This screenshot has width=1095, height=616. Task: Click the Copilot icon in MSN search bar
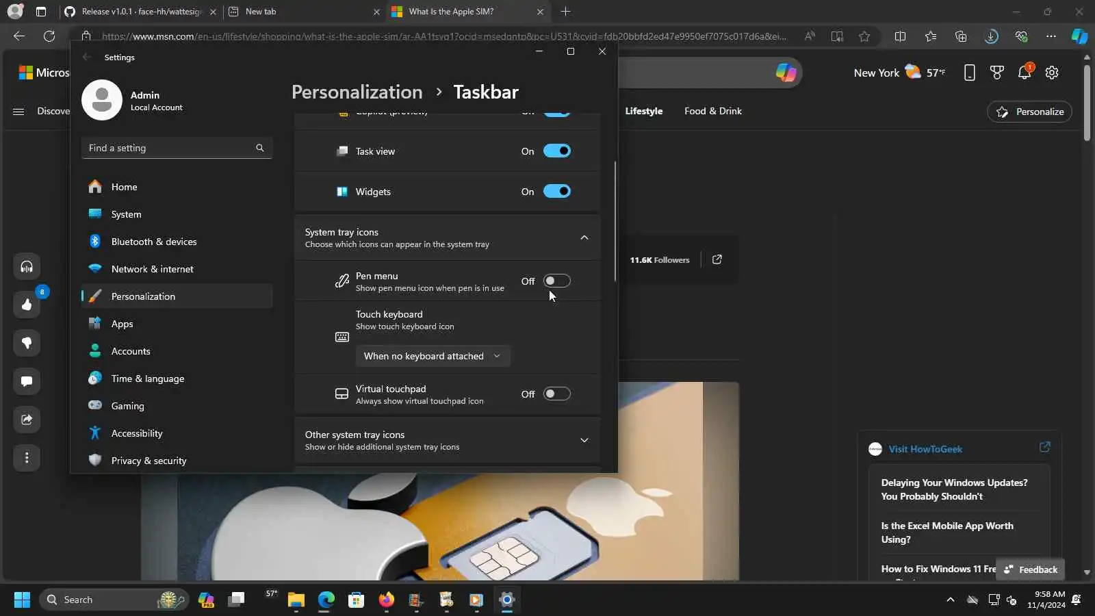(786, 73)
